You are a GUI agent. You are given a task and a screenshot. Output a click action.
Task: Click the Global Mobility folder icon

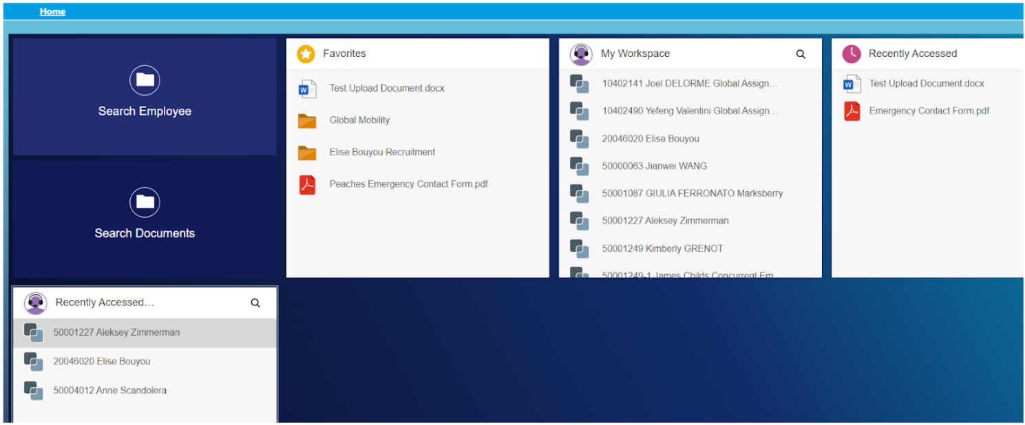(x=307, y=120)
